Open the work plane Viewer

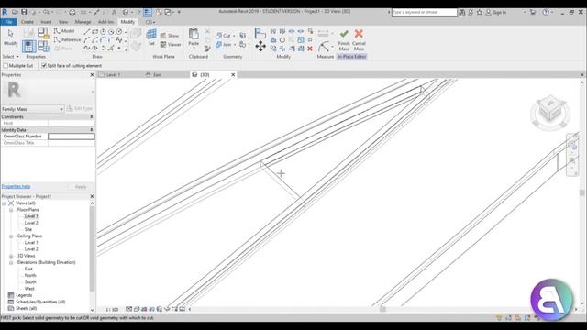171,45
